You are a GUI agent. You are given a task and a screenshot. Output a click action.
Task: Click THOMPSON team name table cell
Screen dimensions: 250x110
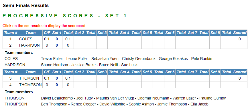(30, 85)
